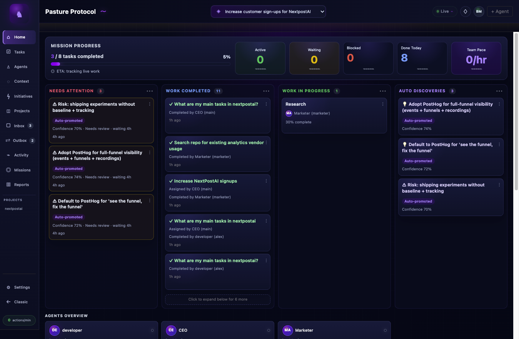Open menu on Needs Attention 'Default to PostHog' card
519x339 pixels.
click(x=150, y=201)
